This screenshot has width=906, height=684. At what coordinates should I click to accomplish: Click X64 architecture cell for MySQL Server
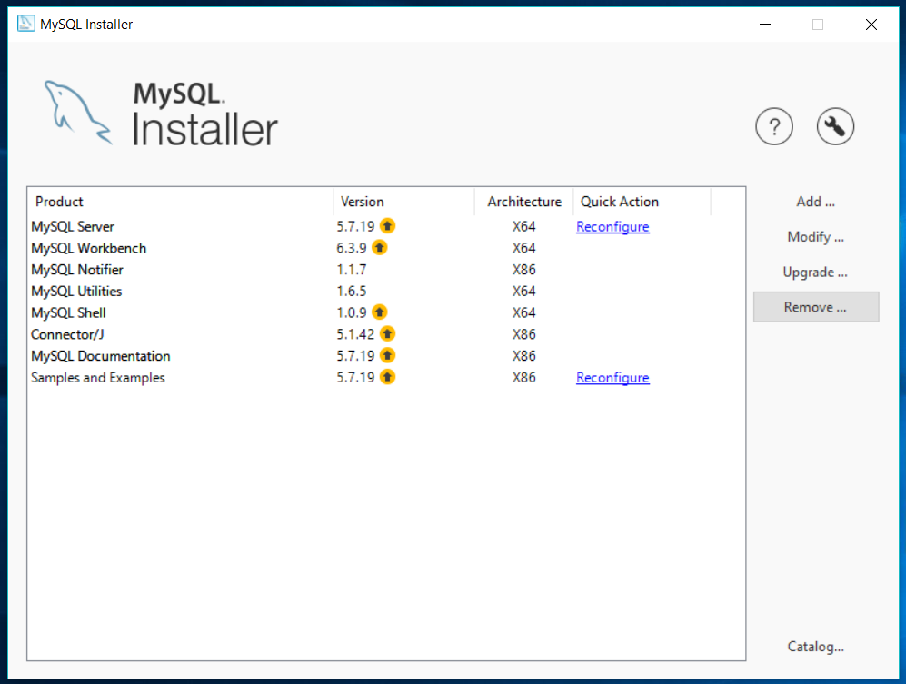pyautogui.click(x=524, y=226)
